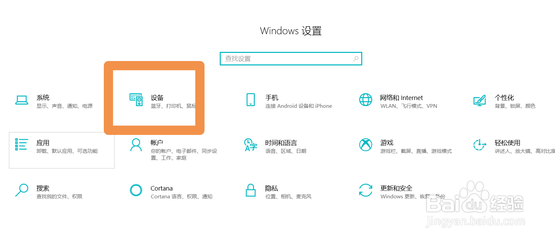Select the 时间和语言 category label
Screen dimensions: 555x240
click(281, 143)
